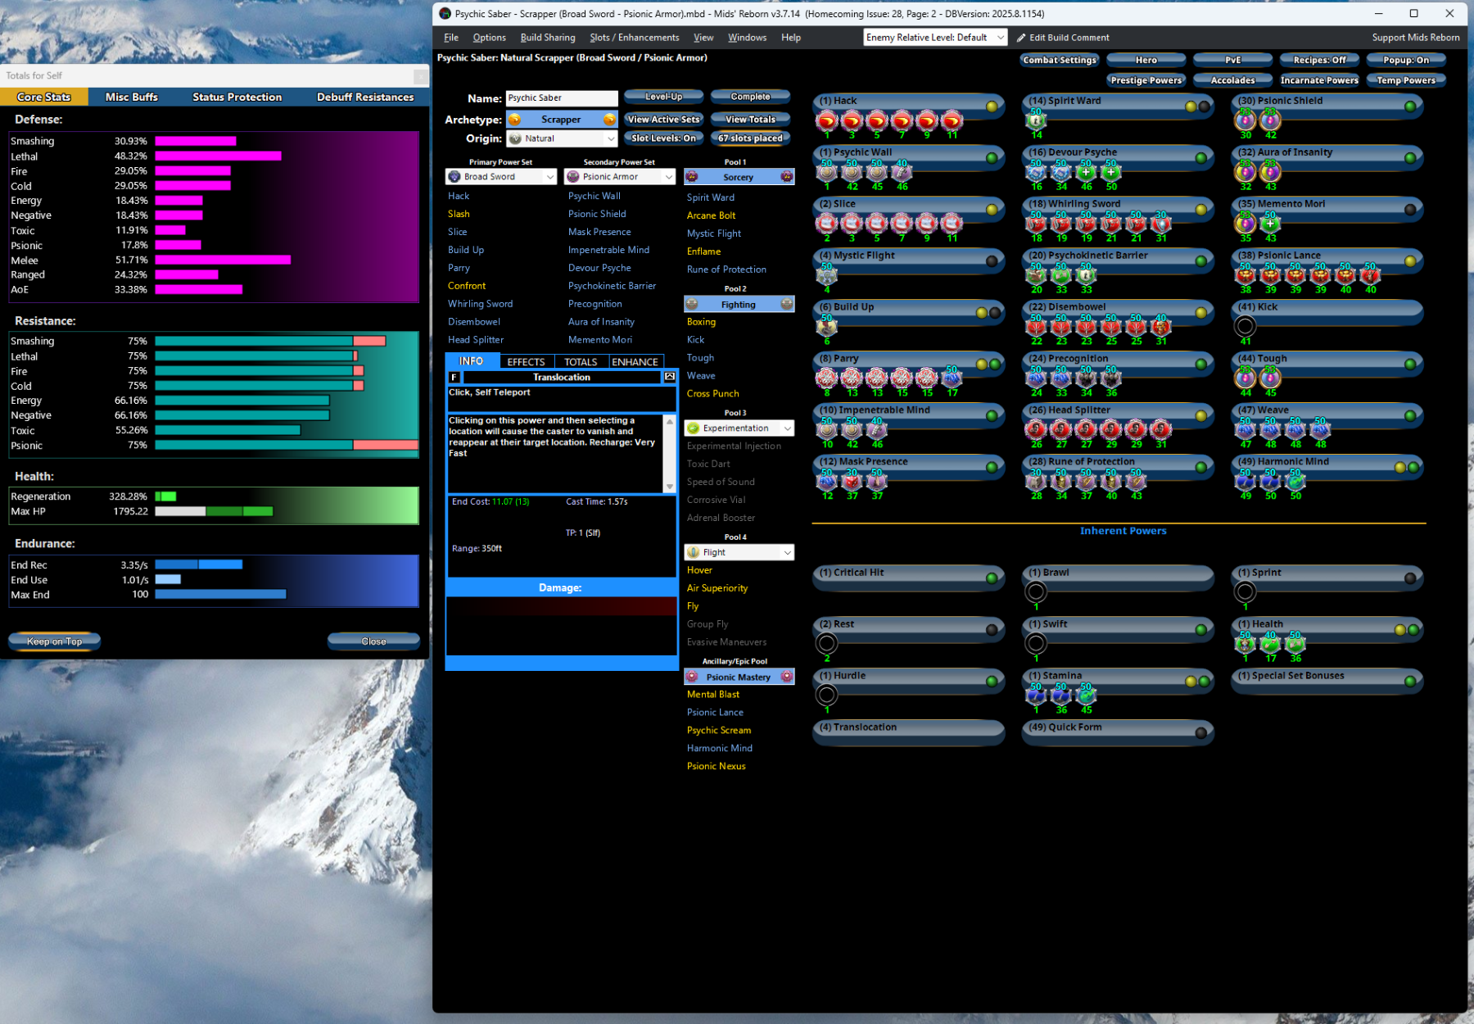Open the Build Sharing menu
1474x1024 pixels.
pos(547,38)
